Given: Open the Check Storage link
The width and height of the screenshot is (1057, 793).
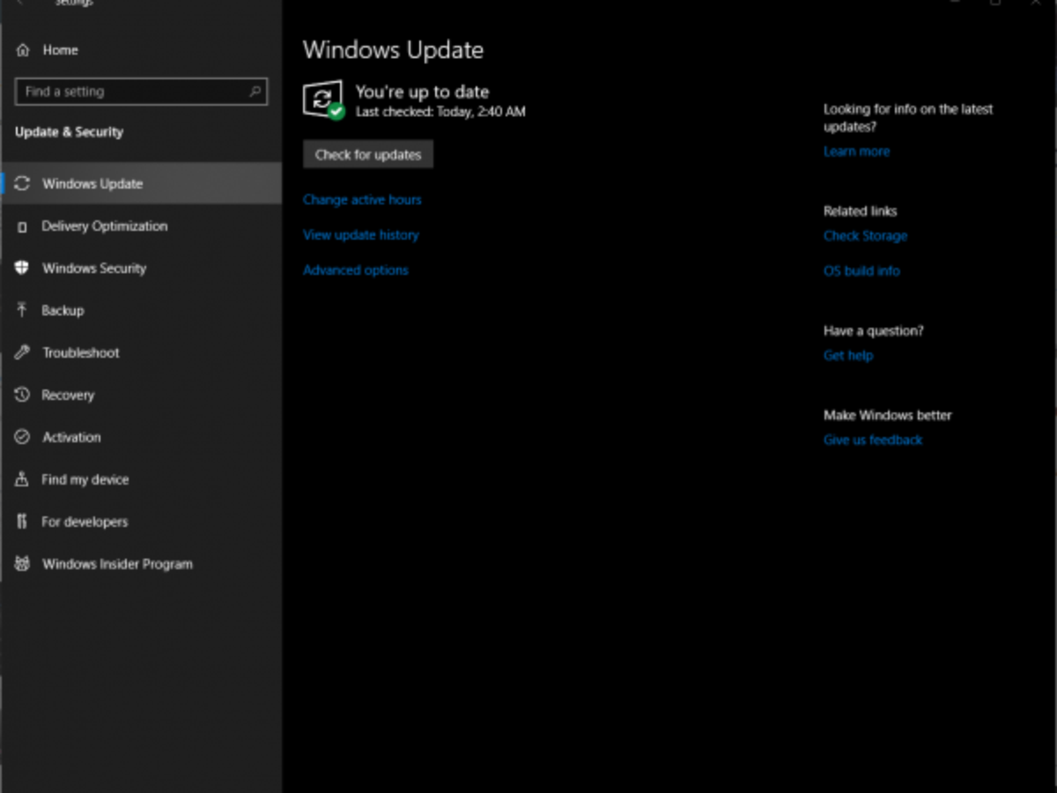Looking at the screenshot, I should tap(865, 236).
